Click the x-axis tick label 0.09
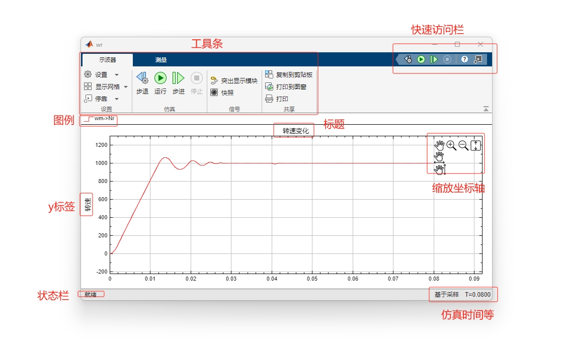 tap(474, 279)
